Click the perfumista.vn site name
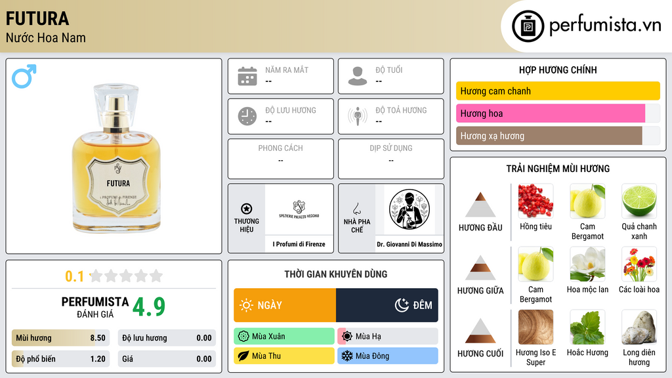The width and height of the screenshot is (672, 378). [x=605, y=26]
